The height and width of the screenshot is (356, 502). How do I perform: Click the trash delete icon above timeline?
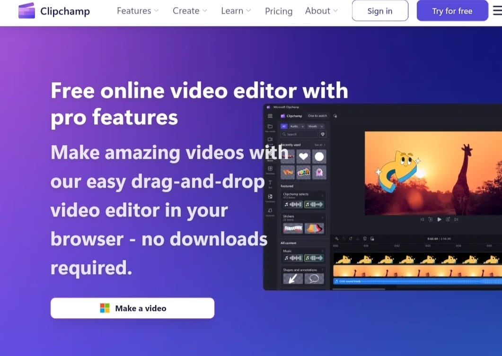pos(365,239)
